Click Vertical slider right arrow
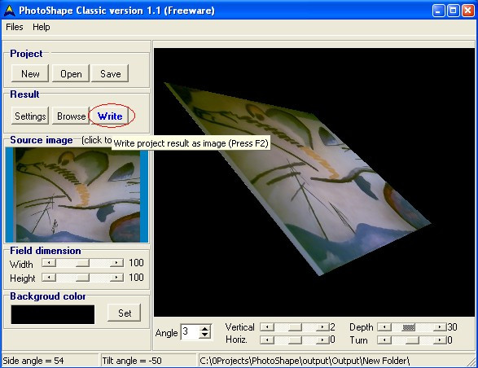This screenshot has height=368, width=478. coord(322,327)
